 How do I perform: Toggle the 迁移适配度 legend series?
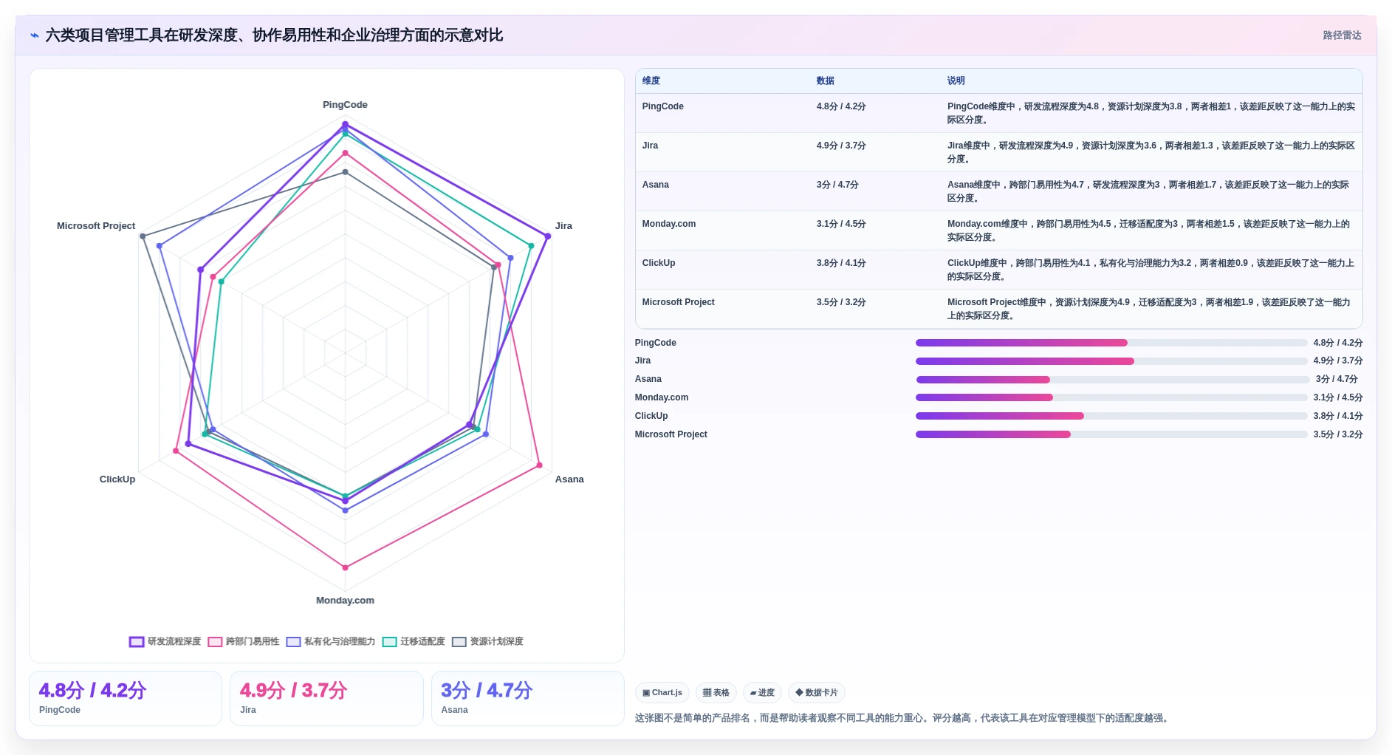[414, 641]
